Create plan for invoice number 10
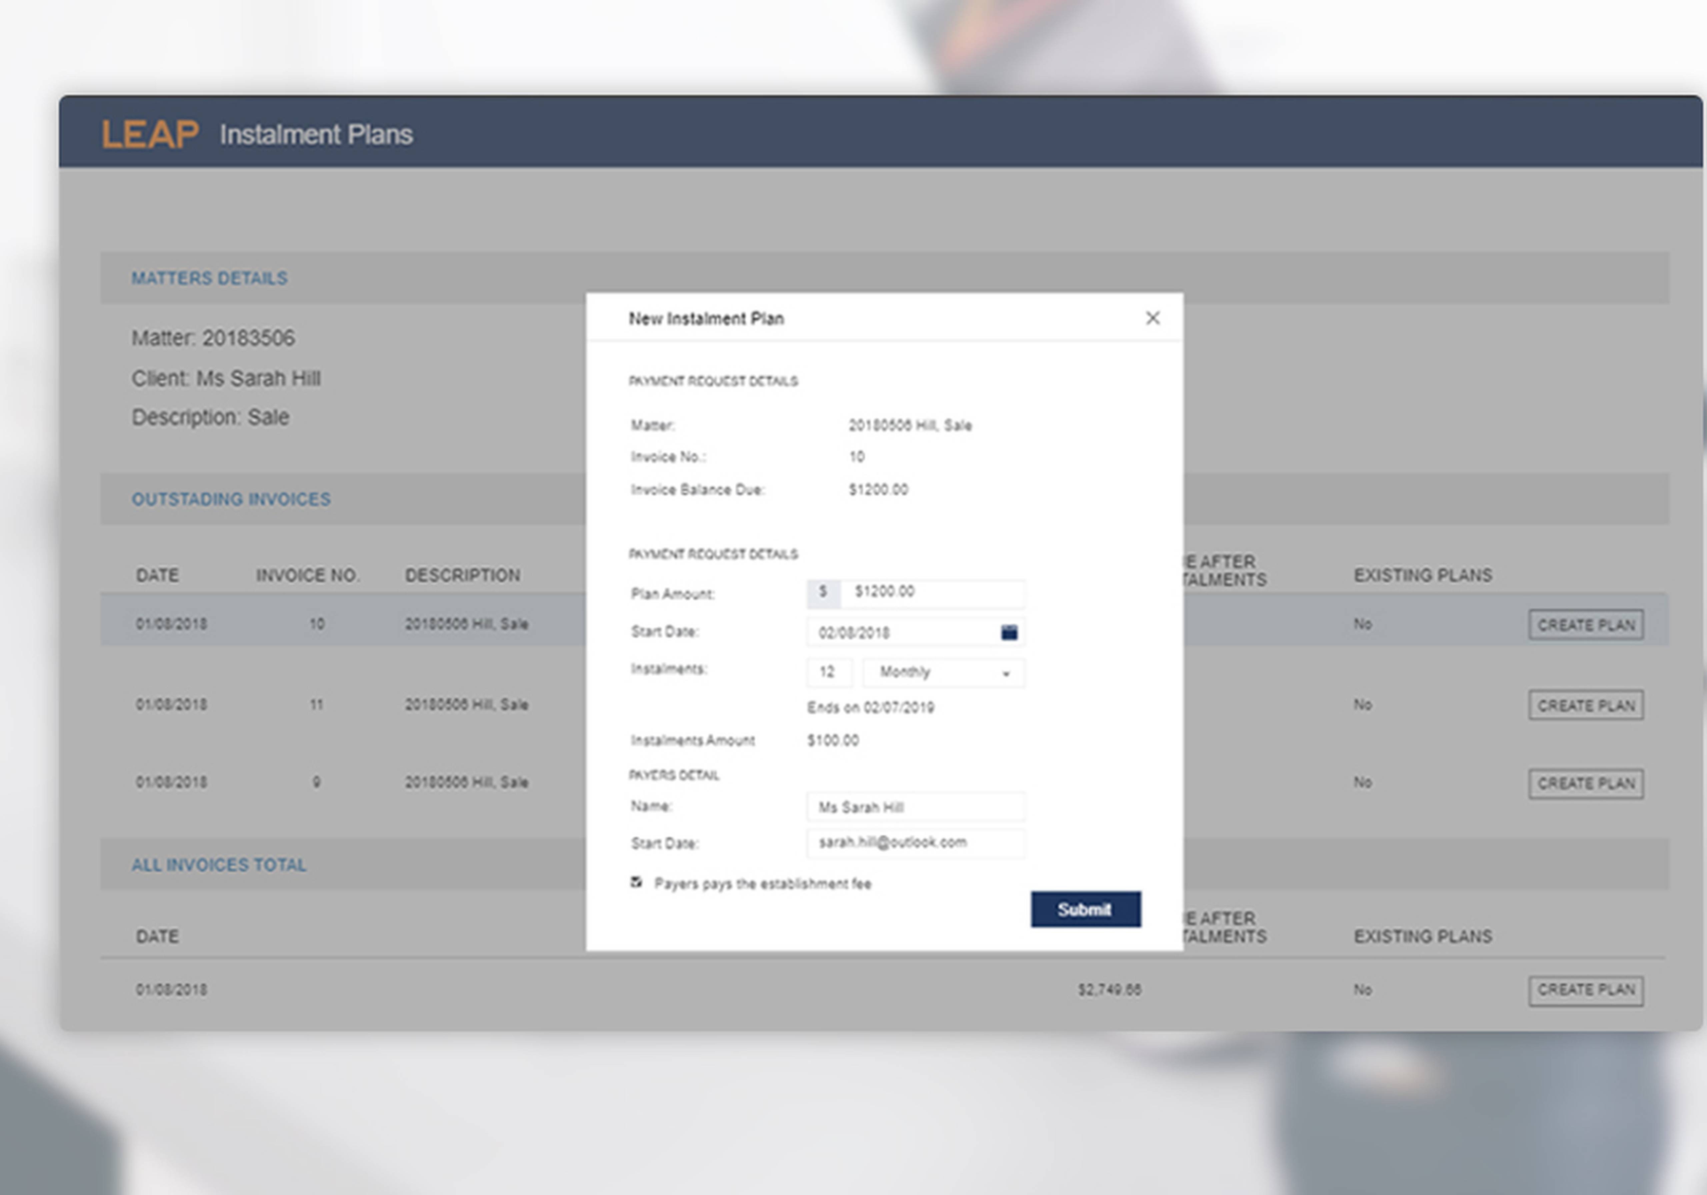The image size is (1707, 1195). pos(1586,625)
